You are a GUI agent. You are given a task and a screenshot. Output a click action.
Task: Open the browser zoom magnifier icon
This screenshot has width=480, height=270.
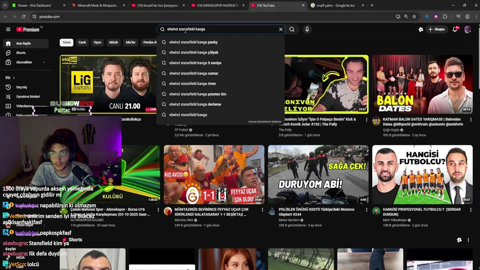tap(406, 16)
